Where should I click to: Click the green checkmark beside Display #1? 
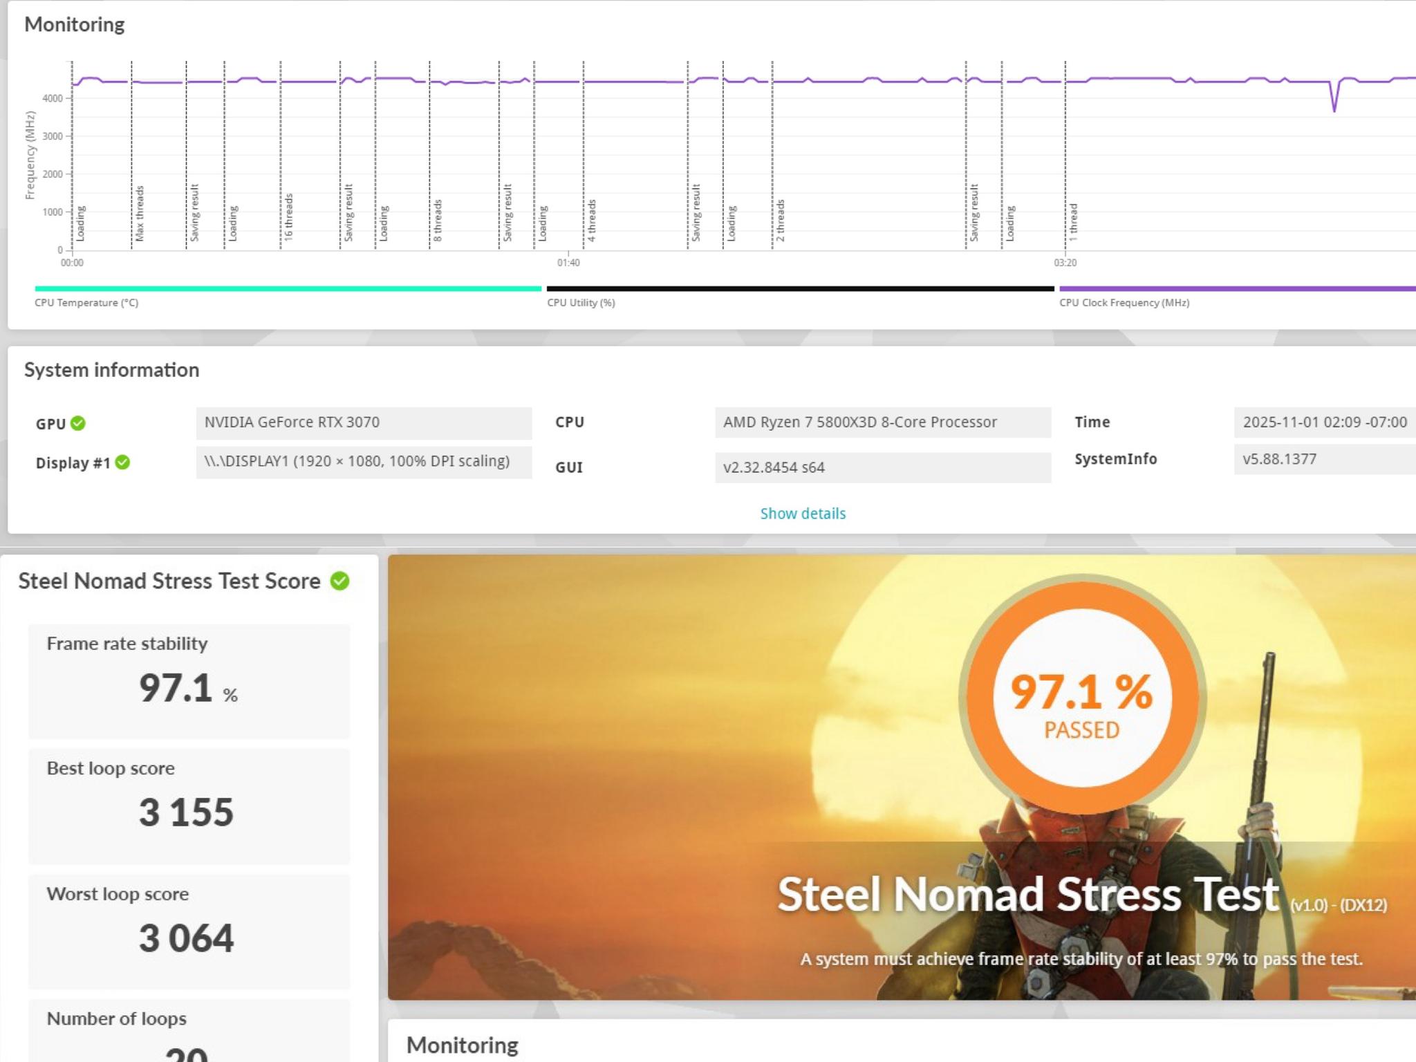coord(122,462)
